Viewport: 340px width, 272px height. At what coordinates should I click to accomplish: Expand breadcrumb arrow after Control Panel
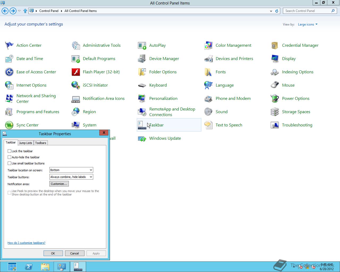(61, 11)
